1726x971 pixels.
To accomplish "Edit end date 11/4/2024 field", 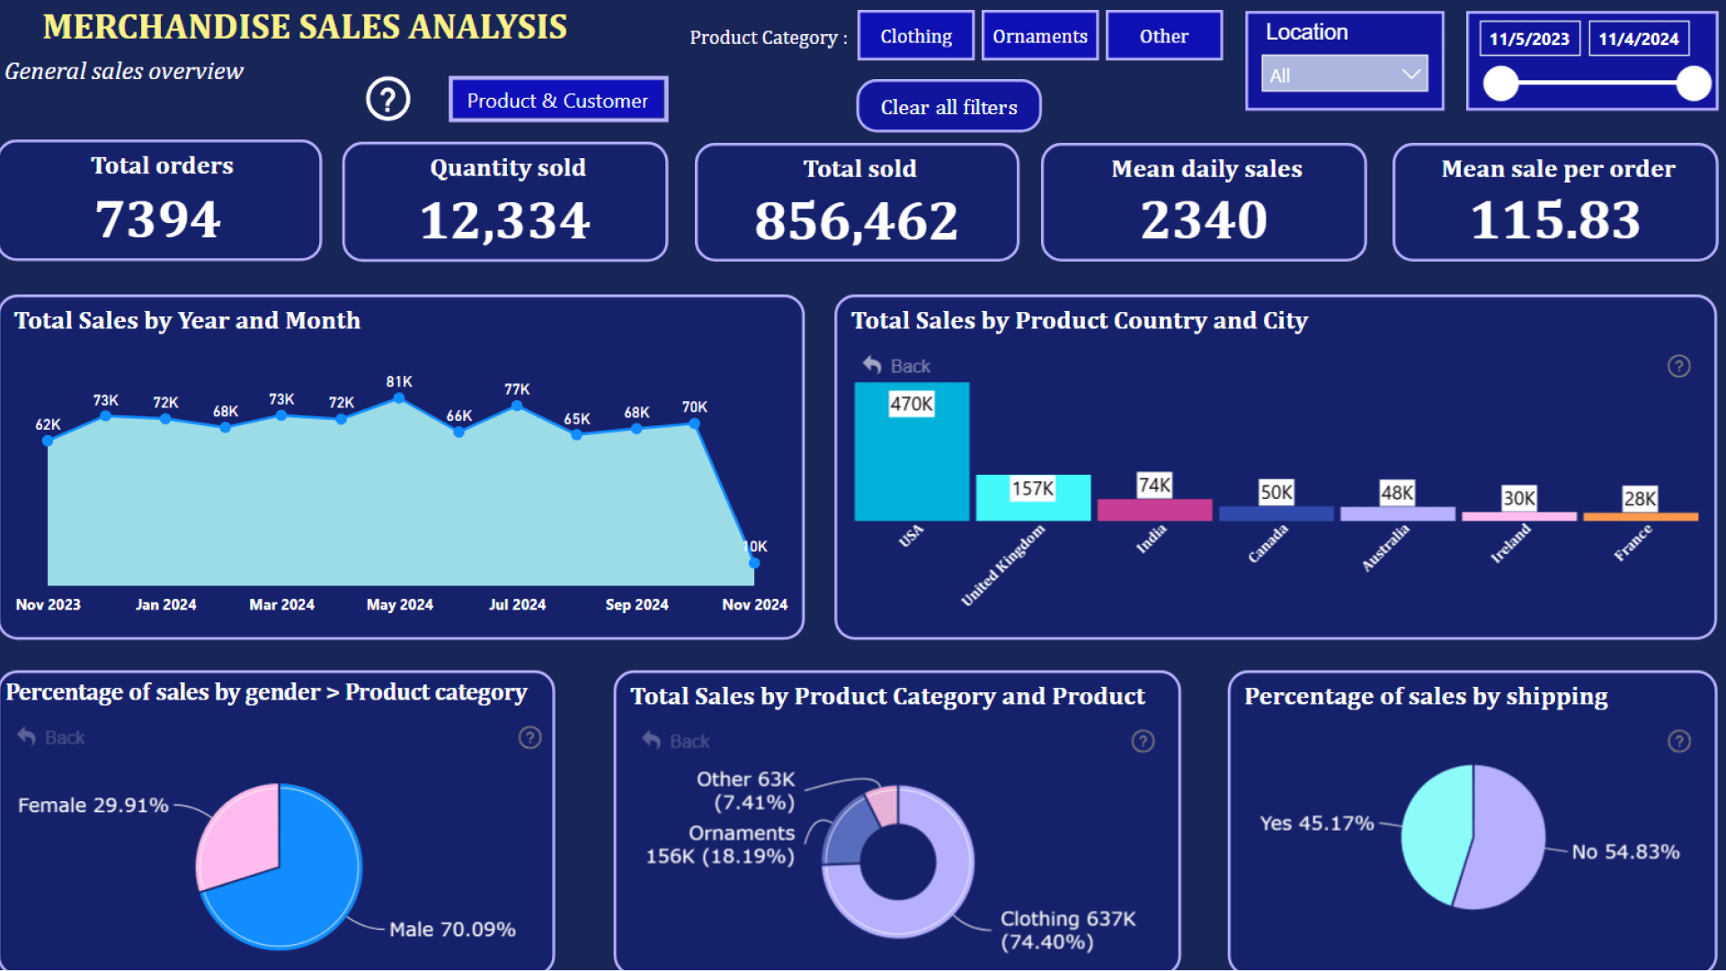I will [x=1639, y=39].
